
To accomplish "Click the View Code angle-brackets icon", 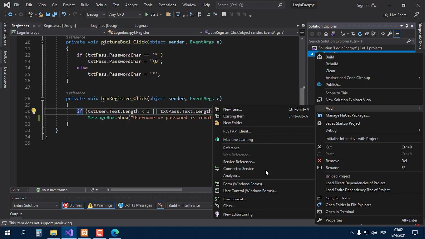I will pyautogui.click(x=383, y=34).
